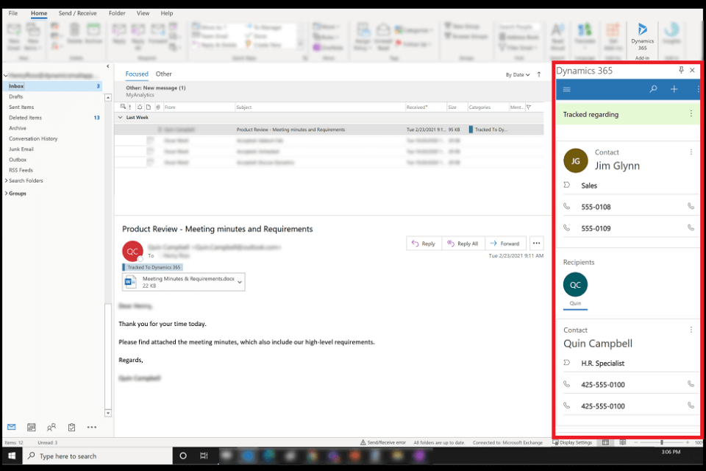Expand the Meeting Minutes attachment dropdown arrow
The height and width of the screenshot is (471, 706).
point(239,282)
